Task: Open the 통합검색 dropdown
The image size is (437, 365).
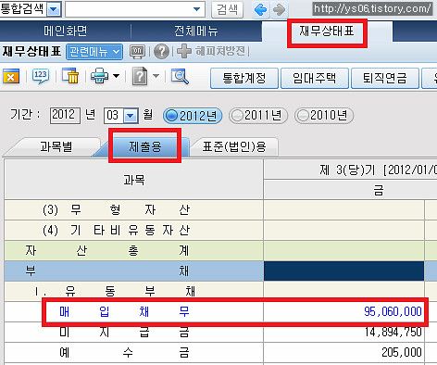Action: point(54,9)
